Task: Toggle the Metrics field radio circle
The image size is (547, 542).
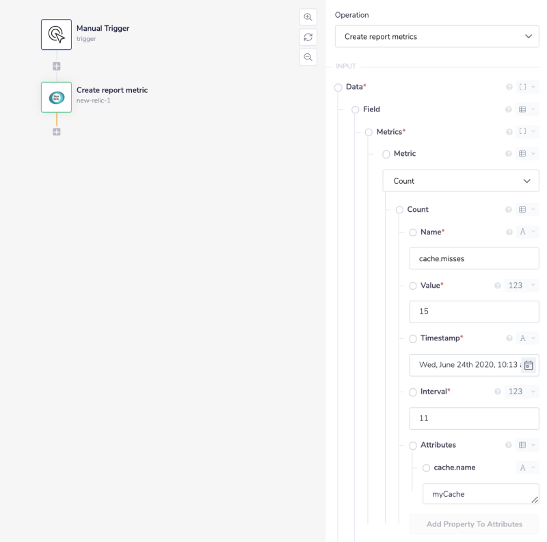Action: 369,132
